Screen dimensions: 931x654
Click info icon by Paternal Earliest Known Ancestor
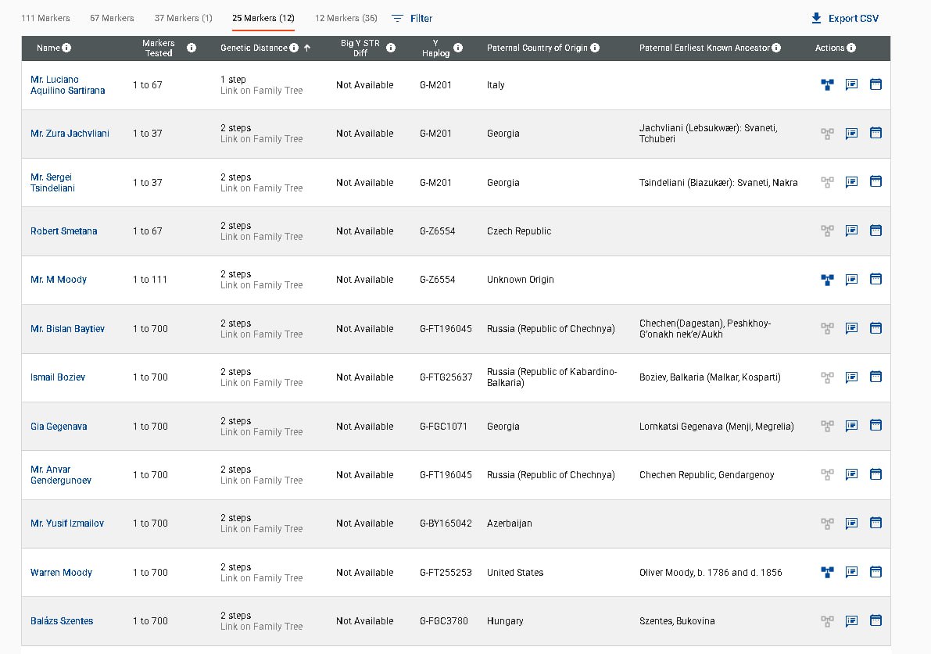[x=776, y=48]
